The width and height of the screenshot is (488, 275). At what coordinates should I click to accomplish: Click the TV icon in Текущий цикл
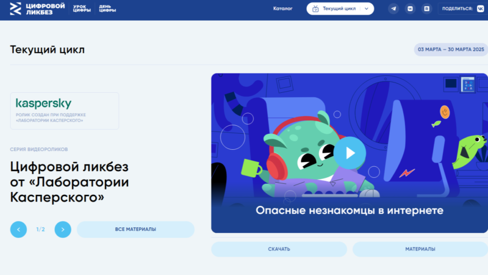(x=315, y=9)
